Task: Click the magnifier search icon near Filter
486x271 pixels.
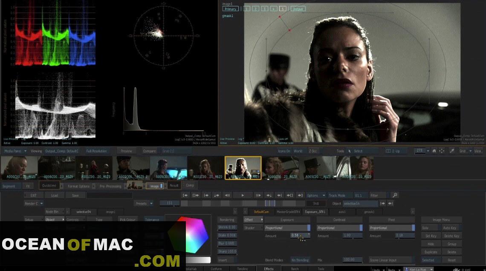Action: [395, 196]
